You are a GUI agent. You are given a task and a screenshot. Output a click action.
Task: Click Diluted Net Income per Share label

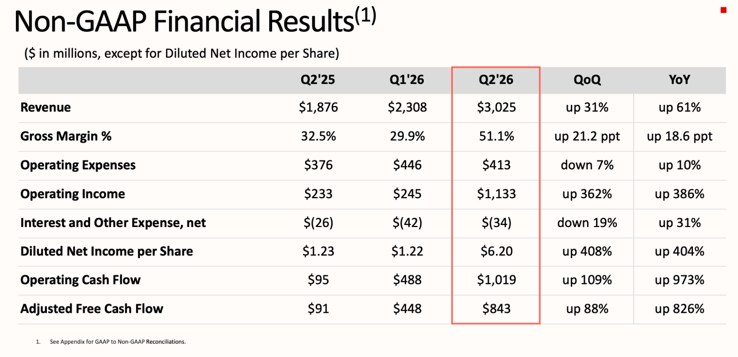[107, 251]
